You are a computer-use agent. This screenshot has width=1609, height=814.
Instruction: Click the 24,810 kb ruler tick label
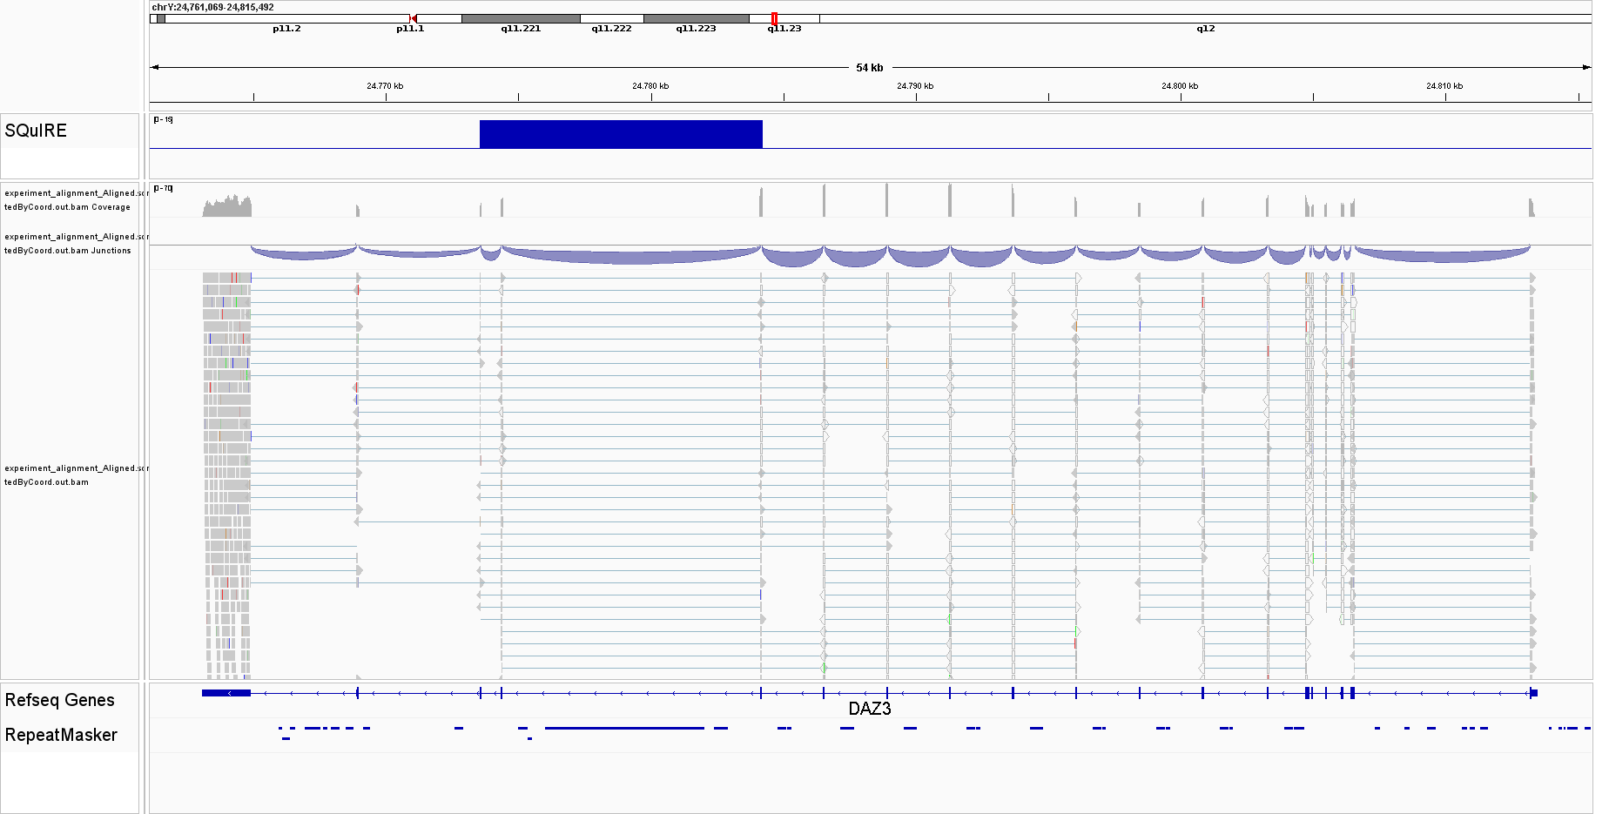point(1444,86)
